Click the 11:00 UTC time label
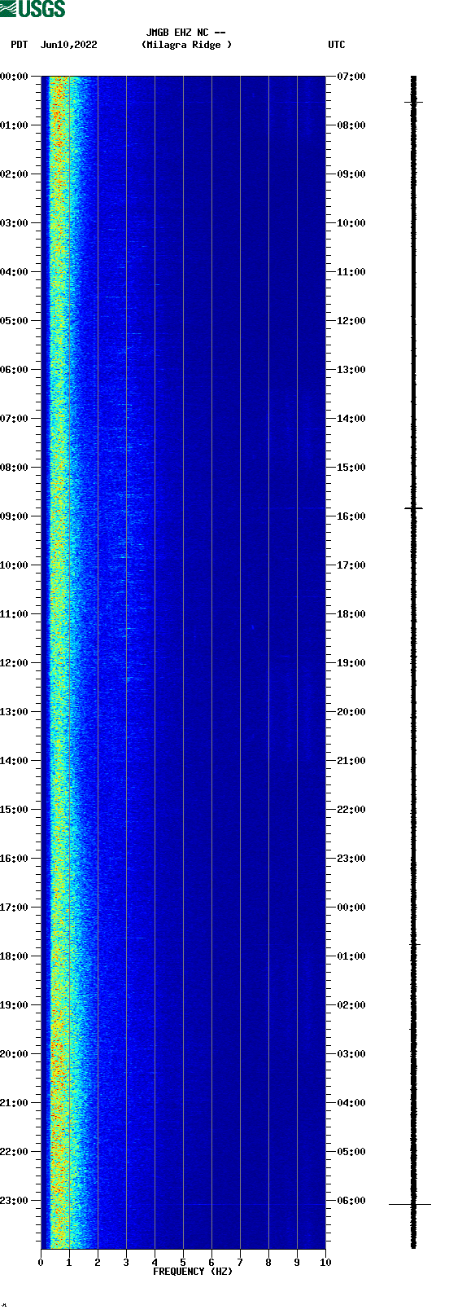Viewport: 449px width, 1314px height. pyautogui.click(x=351, y=272)
